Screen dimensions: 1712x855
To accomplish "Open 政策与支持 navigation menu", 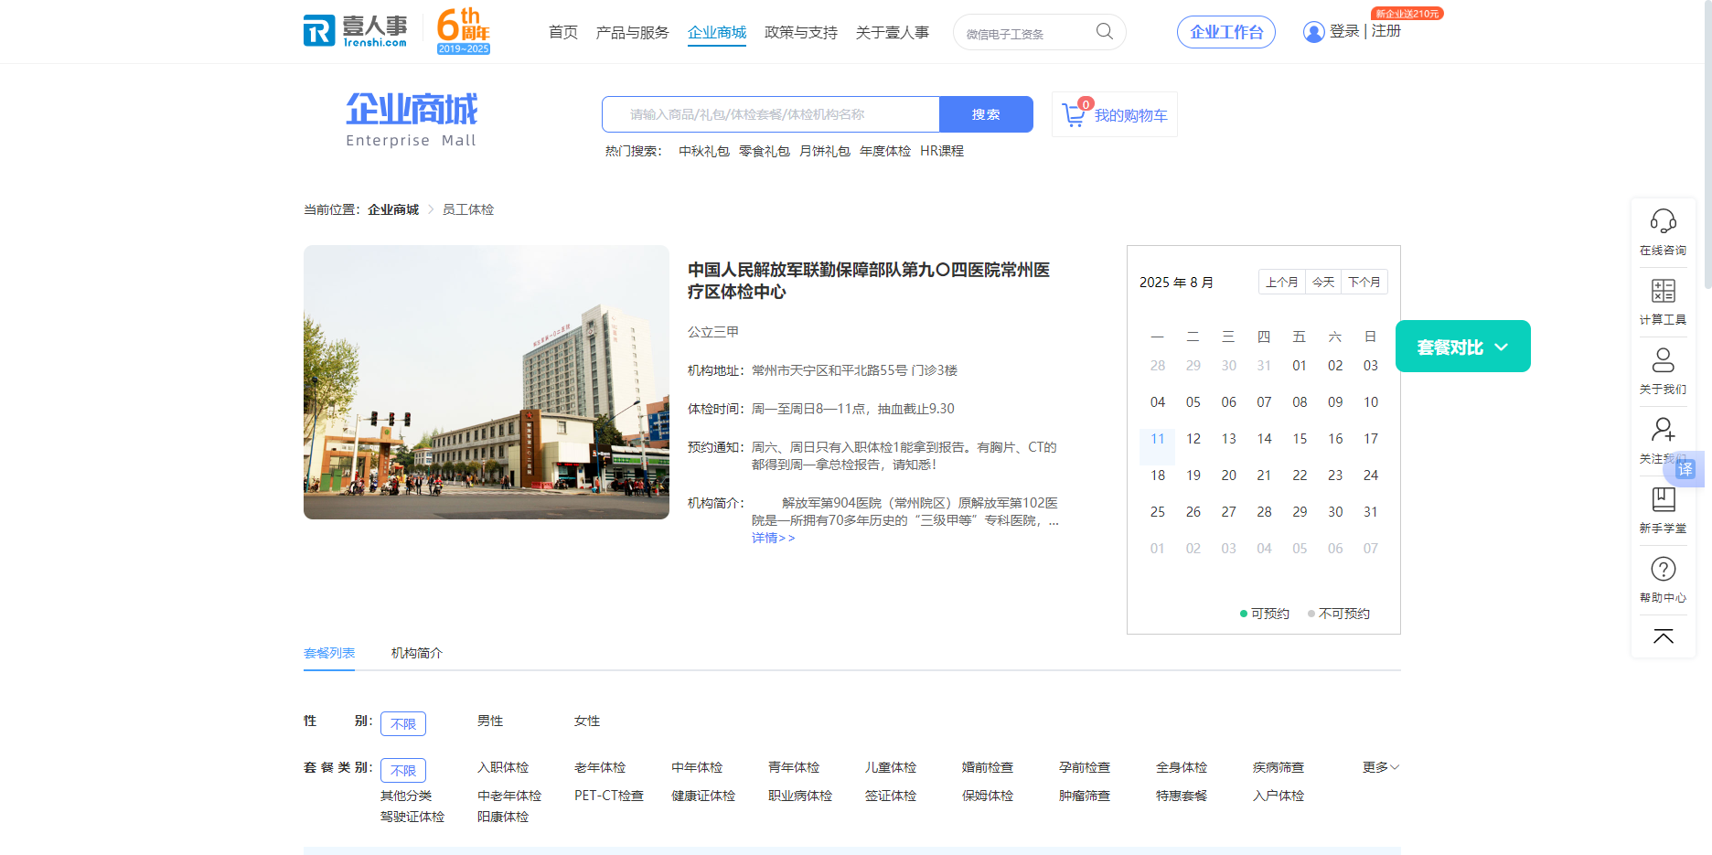I will point(801,32).
